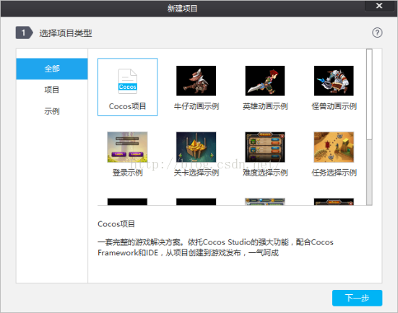
Task: Click the Cocos项目 description heading
Action: 116,224
